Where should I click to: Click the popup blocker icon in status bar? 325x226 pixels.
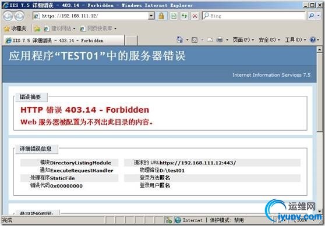coord(168,220)
